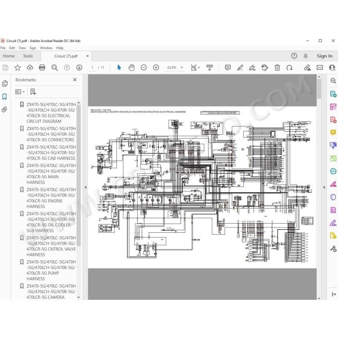
Task: Toggle the Page thumbnails panel icon
Action: pyautogui.click(x=4, y=84)
